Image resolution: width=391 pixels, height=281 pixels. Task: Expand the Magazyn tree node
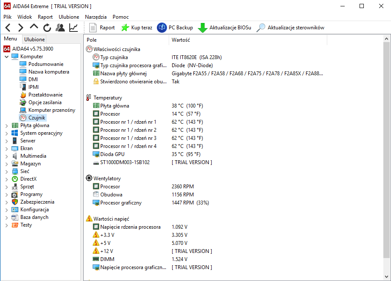click(x=7, y=165)
